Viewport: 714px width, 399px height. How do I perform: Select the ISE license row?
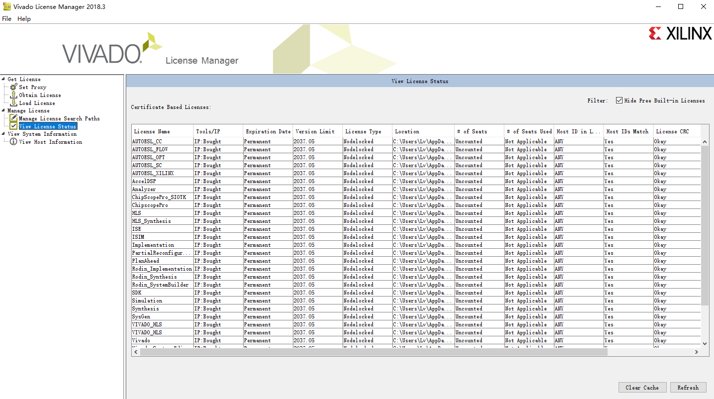416,229
